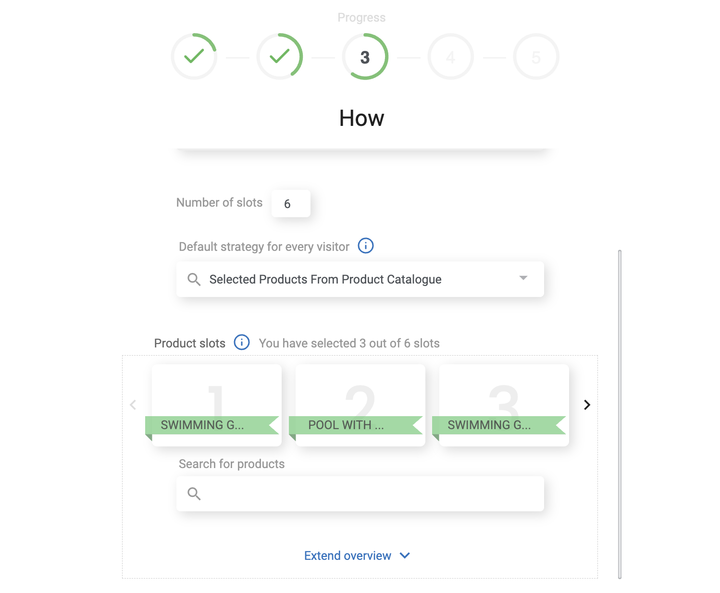
Task: Select step 5 in the progress indicator
Action: tap(536, 56)
